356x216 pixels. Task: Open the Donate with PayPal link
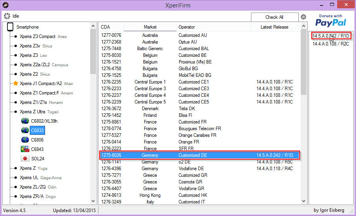(331, 21)
